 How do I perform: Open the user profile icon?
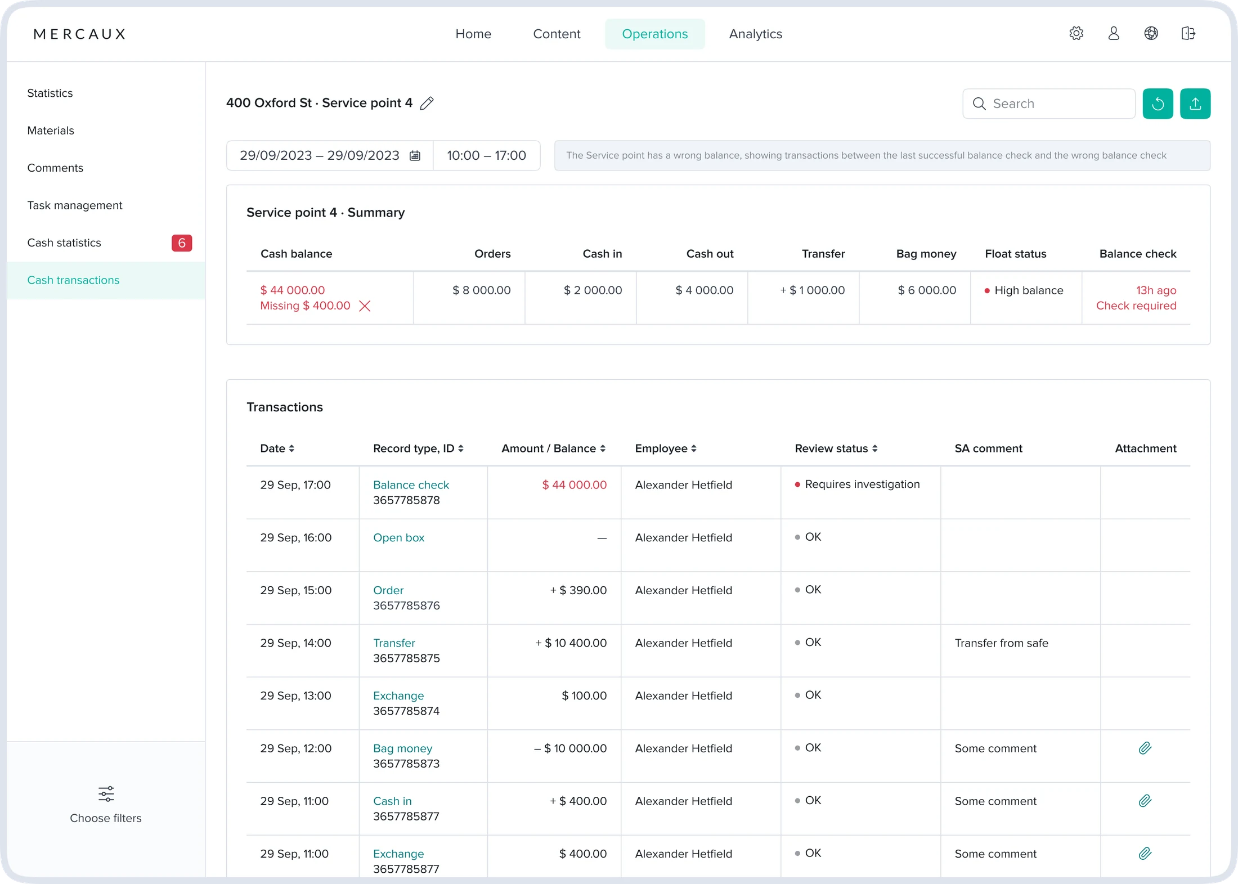pos(1113,33)
